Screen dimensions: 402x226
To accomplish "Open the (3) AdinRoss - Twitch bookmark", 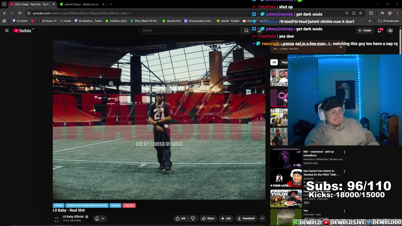I will click(88, 21).
